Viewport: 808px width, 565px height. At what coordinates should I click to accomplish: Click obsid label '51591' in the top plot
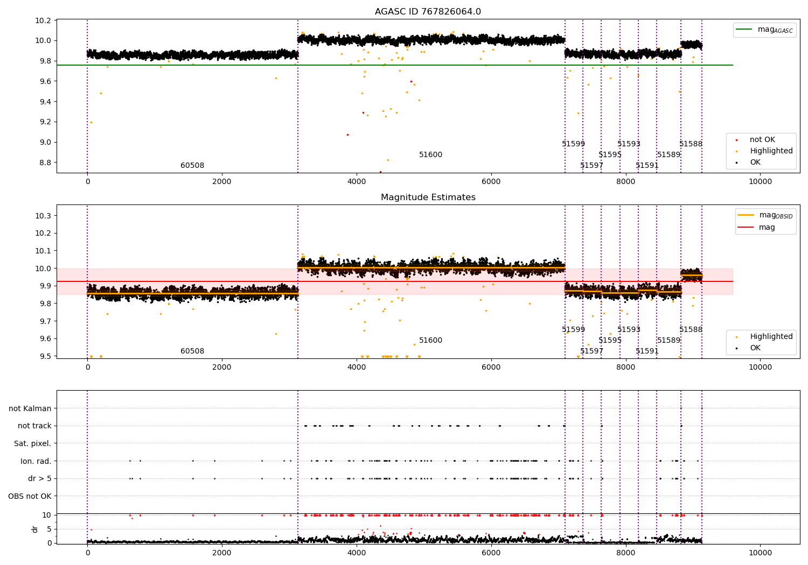tap(647, 165)
